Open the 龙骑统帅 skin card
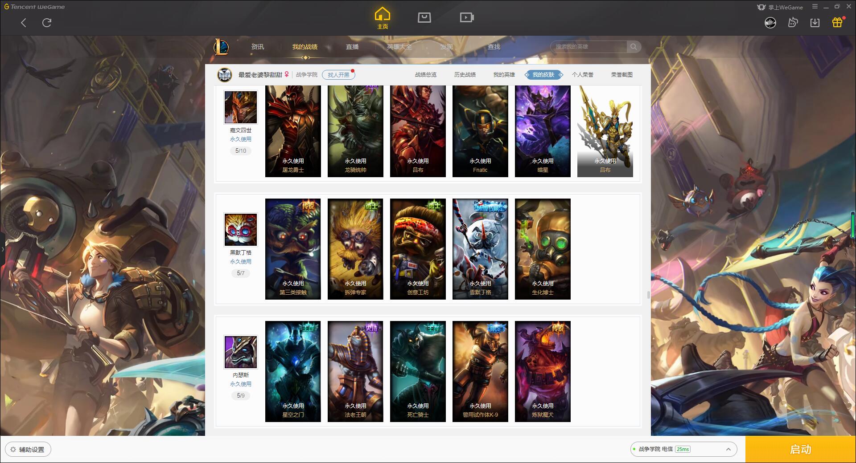 [355, 131]
